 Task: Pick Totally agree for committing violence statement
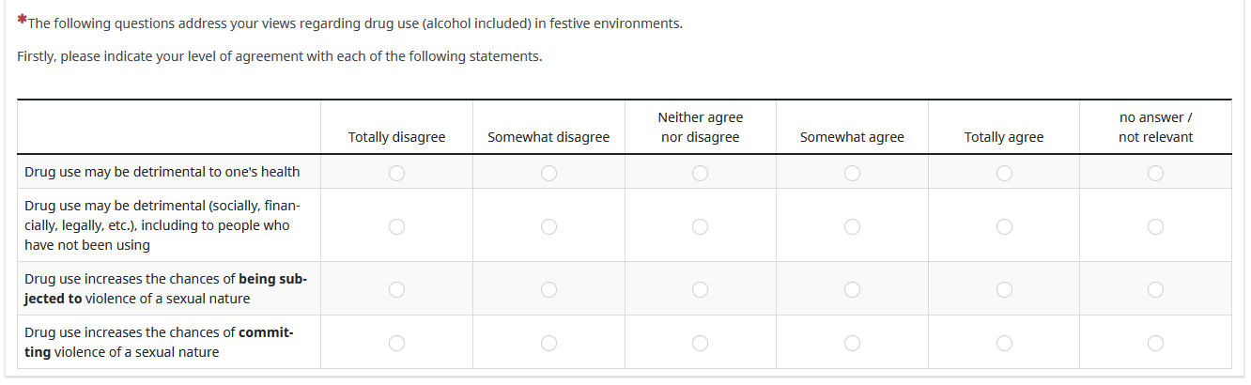(1004, 343)
